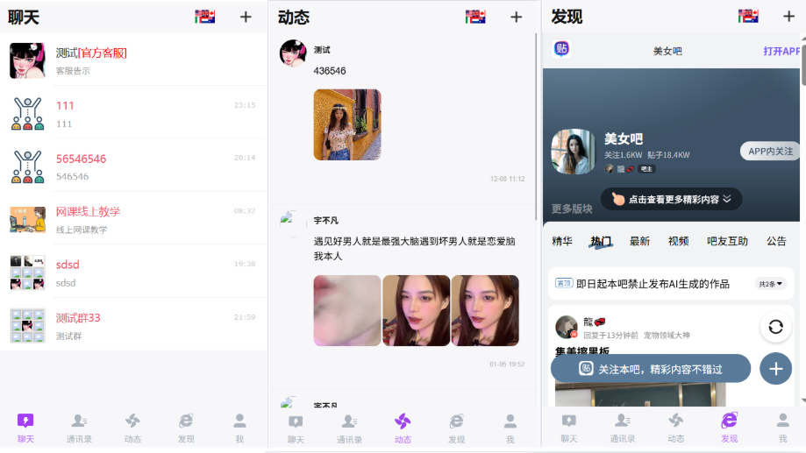Open 聊天 tab in the left panel bottom bar
Viewport: 806px width, 453px height.
(25, 428)
